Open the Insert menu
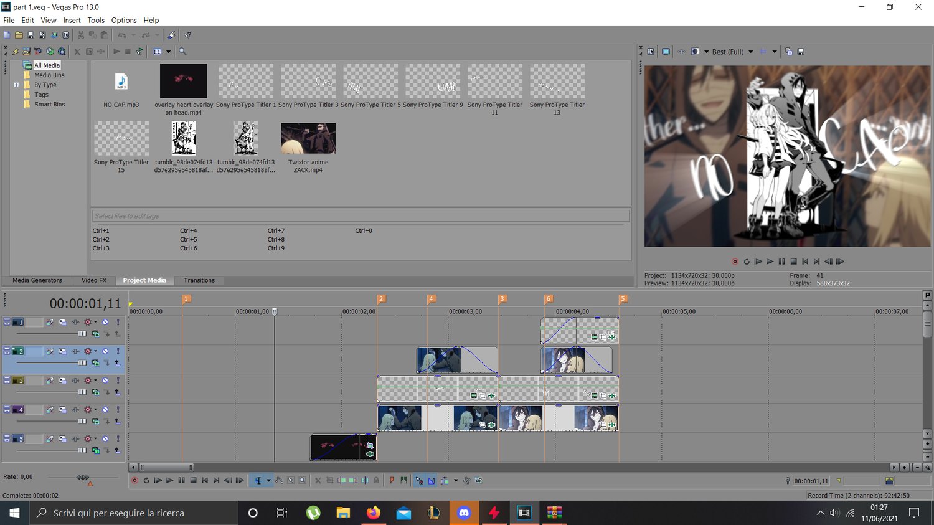Image resolution: width=934 pixels, height=525 pixels. click(72, 20)
